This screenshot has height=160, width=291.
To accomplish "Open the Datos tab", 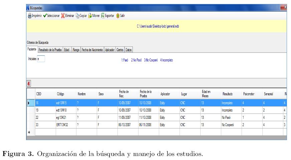I will point(128,49).
